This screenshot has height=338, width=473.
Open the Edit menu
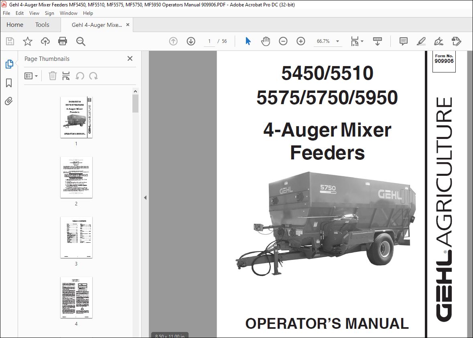[20, 13]
